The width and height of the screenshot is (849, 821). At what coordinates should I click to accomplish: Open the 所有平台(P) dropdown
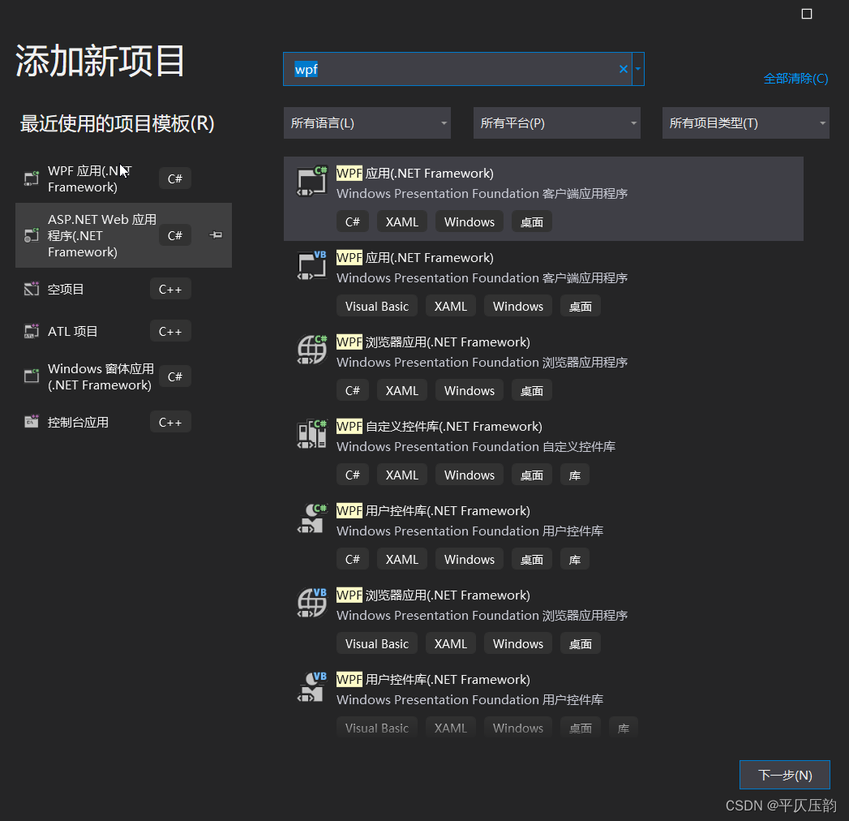click(x=557, y=123)
